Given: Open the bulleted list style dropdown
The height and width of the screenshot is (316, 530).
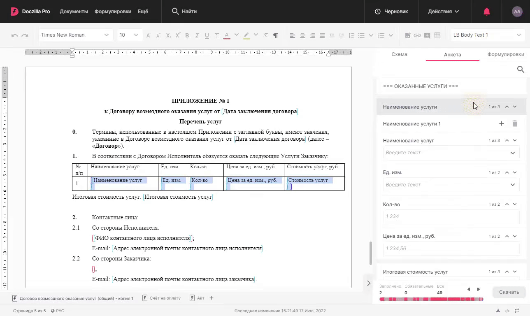Looking at the screenshot, I should coord(371,35).
